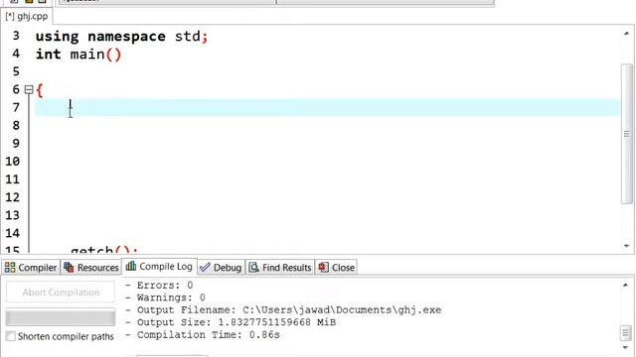Click the compile log scroll up arrow
This screenshot has height=357, width=636.
(x=625, y=286)
